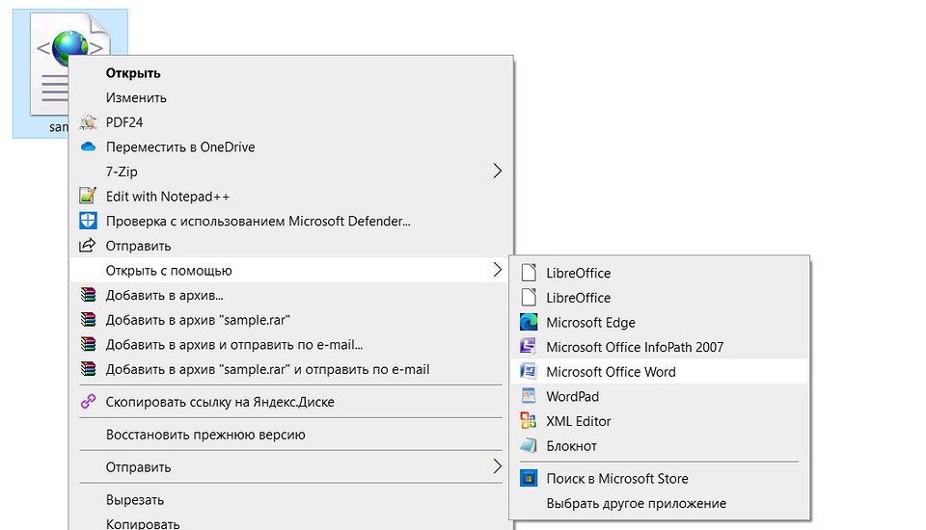Open with WordPad
This screenshot has height=530, width=926.
coord(659,397)
